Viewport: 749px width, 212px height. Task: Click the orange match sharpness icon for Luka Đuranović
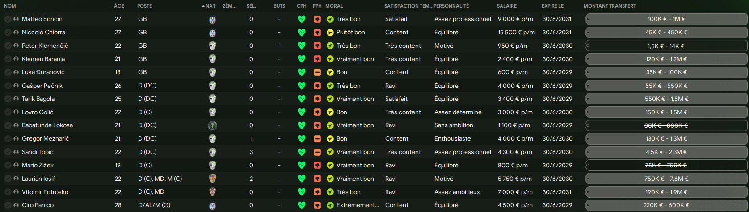[x=317, y=72]
